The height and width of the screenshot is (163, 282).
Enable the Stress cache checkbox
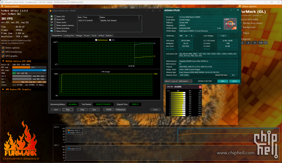pyautogui.click(x=55, y=22)
